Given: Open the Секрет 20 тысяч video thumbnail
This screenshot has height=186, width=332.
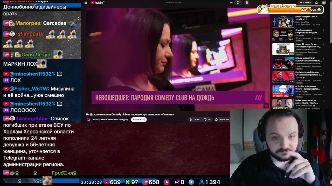Looking at the screenshot, I should pyautogui.click(x=283, y=49).
